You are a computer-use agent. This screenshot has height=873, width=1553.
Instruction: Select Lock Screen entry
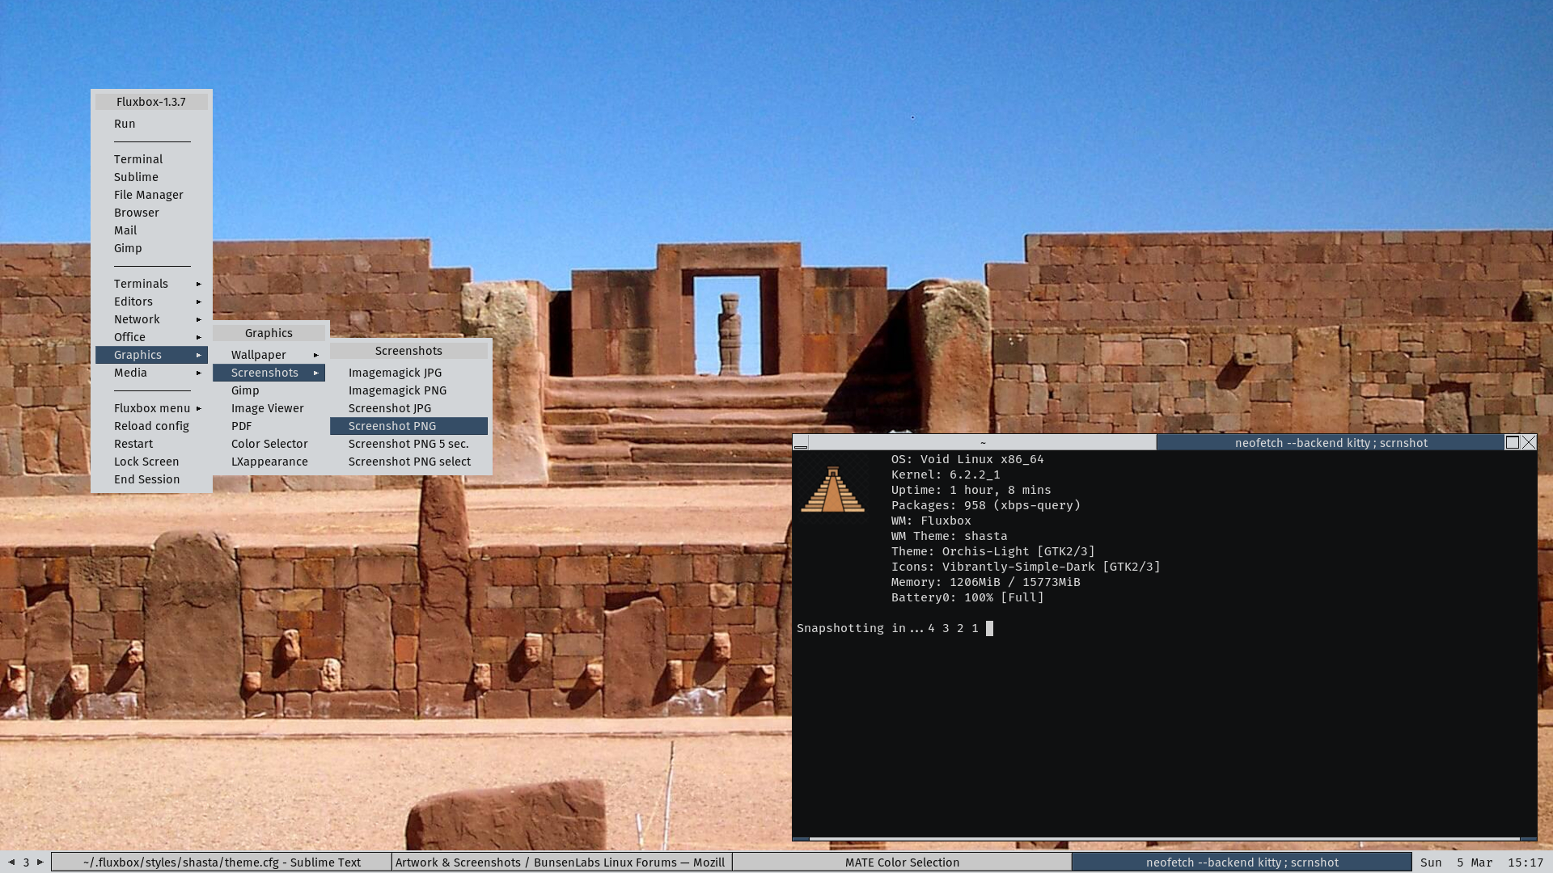tap(151, 462)
